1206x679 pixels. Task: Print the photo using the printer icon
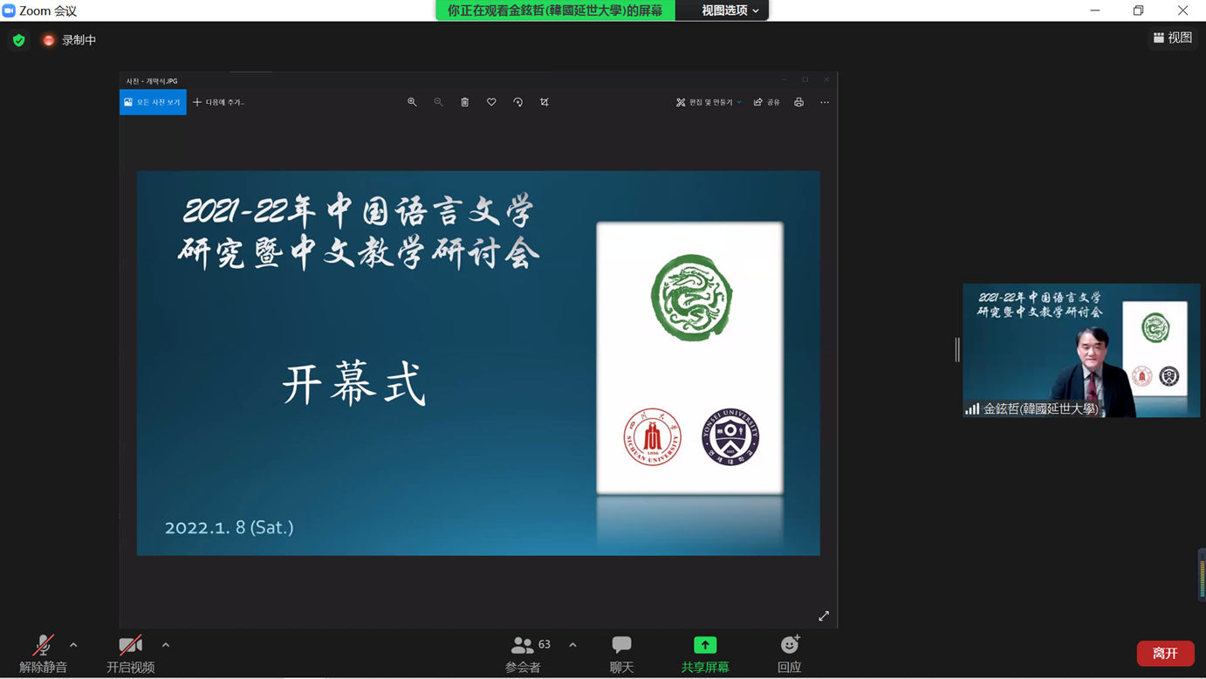(798, 102)
